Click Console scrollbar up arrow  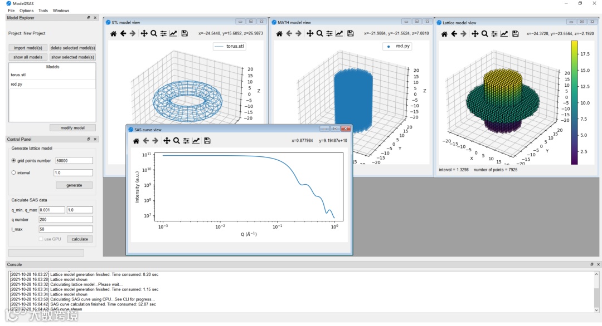pos(596,274)
